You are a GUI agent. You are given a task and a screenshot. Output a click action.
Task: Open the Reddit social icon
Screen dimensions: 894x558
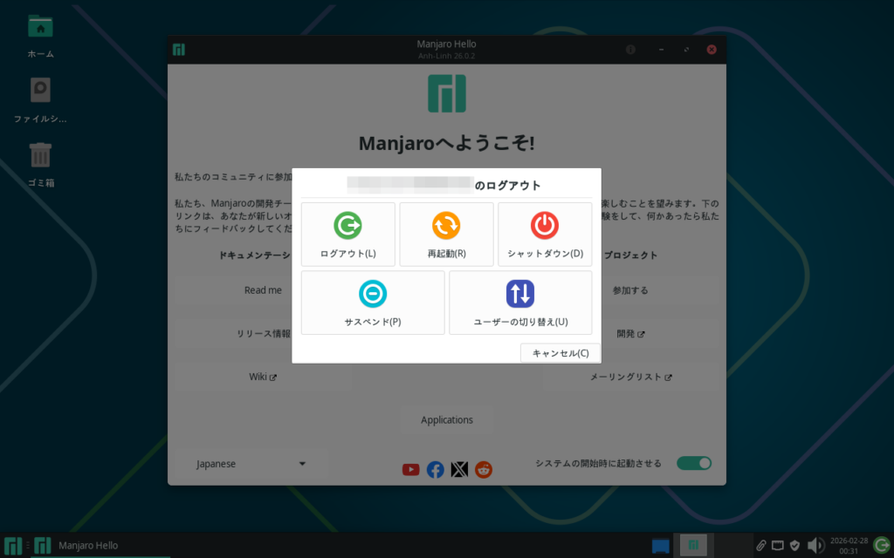(x=484, y=470)
